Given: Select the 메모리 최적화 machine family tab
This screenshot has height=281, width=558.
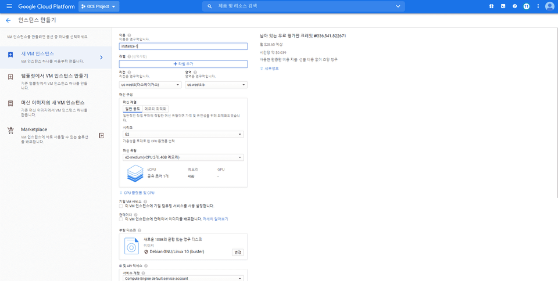Looking at the screenshot, I should click(x=156, y=109).
